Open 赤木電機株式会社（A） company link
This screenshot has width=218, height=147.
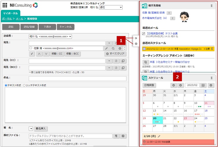(x=154, y=18)
